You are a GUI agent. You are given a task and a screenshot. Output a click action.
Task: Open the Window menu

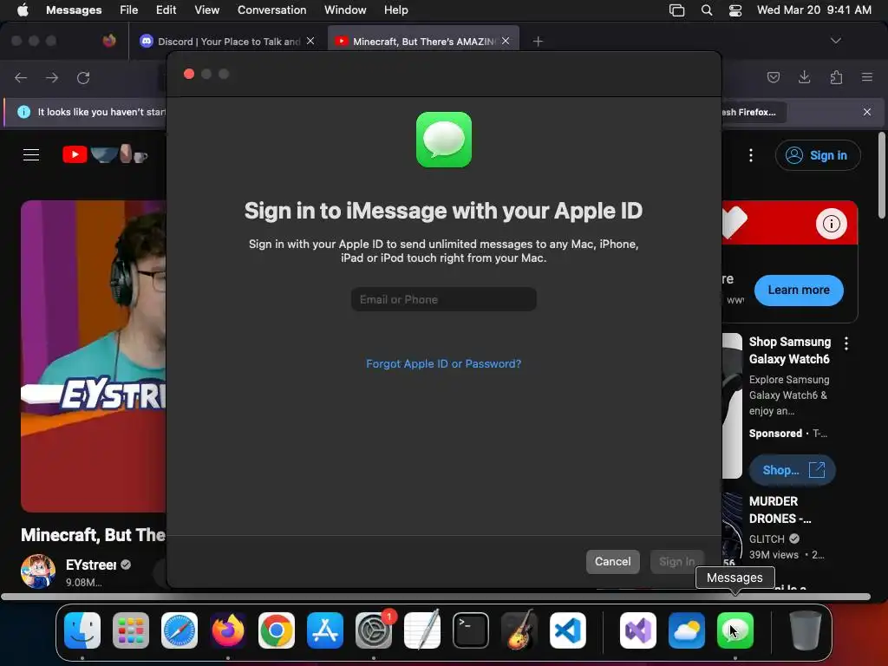[345, 10]
